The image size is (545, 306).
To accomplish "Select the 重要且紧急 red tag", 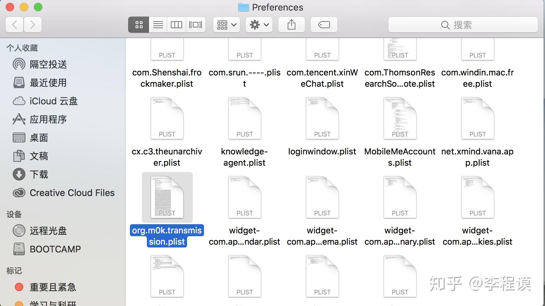I will 53,287.
